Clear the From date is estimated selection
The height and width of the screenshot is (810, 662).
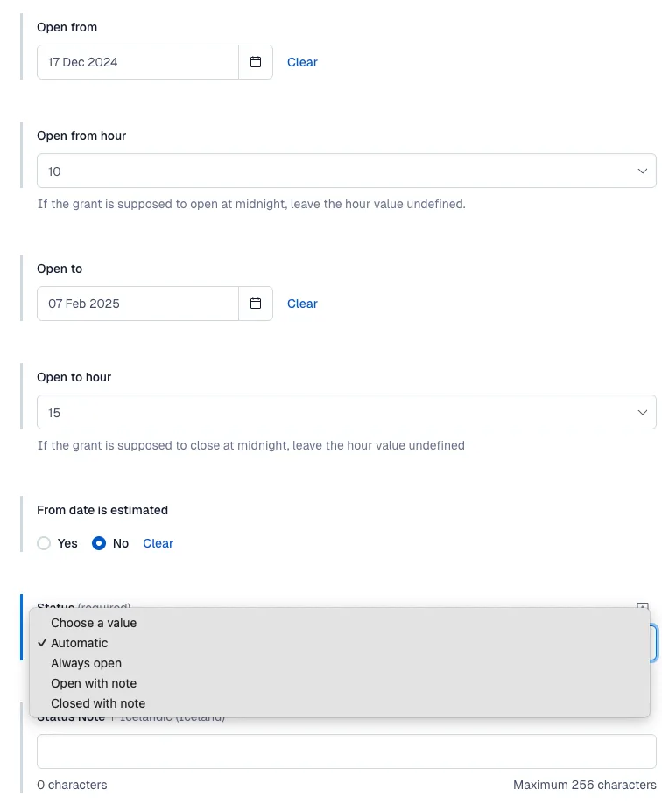[158, 543]
